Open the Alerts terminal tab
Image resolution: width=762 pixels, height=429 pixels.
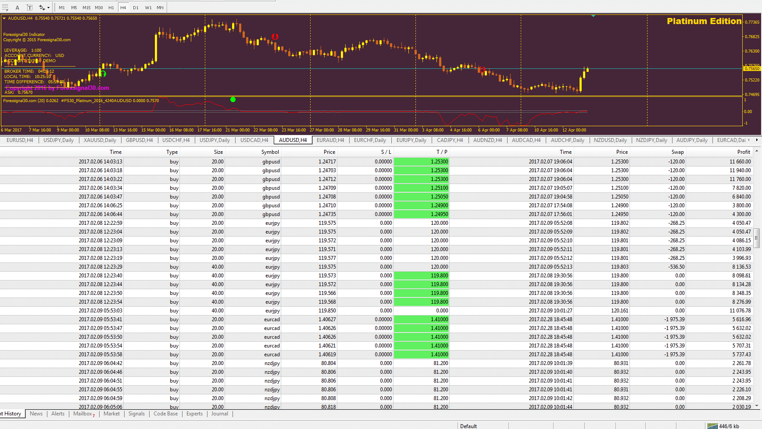[x=58, y=414]
